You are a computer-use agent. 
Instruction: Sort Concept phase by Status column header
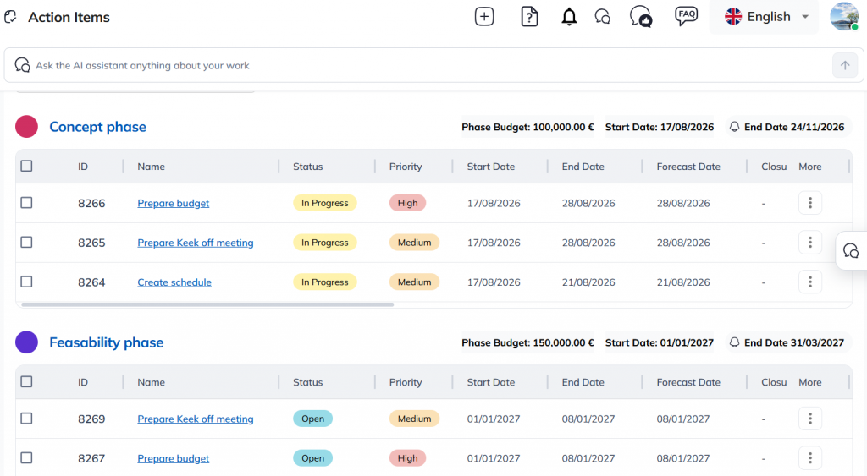pos(308,167)
